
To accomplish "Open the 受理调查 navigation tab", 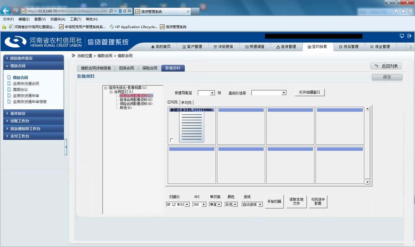I will click(255, 47).
